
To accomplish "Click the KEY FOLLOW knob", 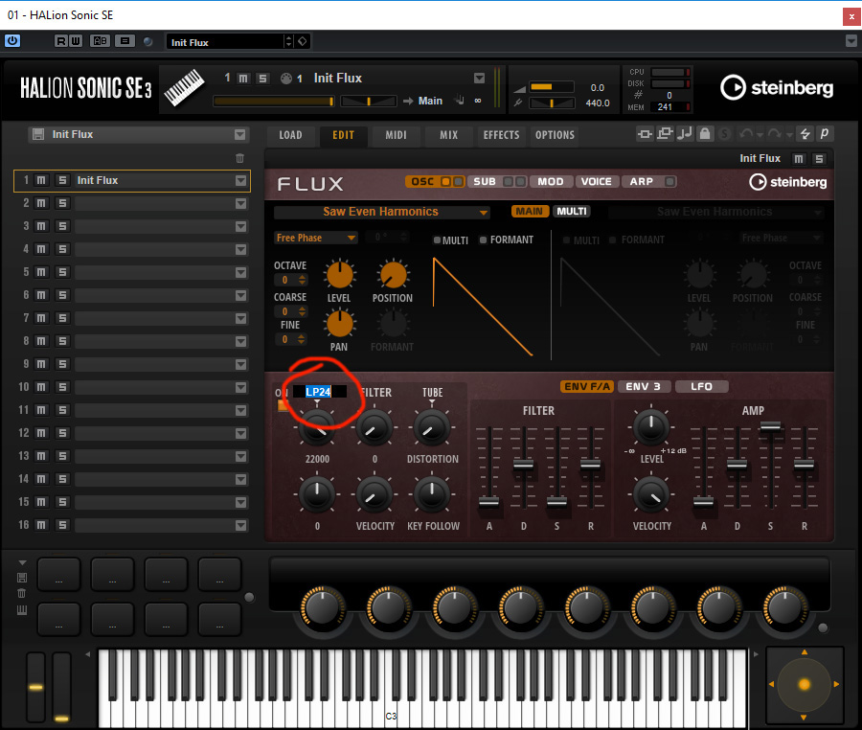I will pyautogui.click(x=432, y=494).
